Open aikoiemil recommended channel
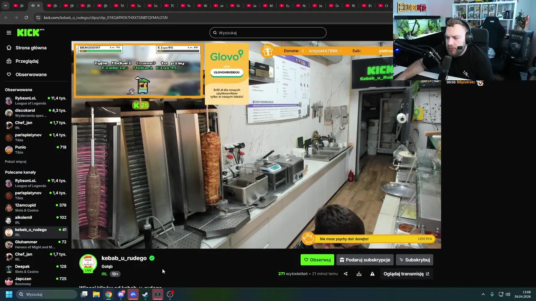This screenshot has width=536, height=301. [x=36, y=220]
